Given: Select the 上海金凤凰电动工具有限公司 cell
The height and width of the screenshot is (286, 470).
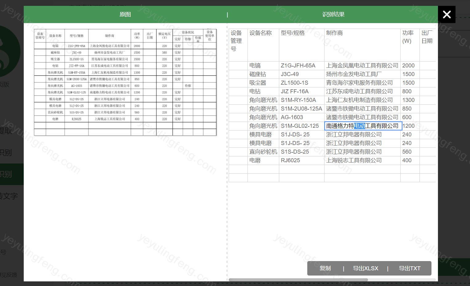Looking at the screenshot, I should point(362,66).
